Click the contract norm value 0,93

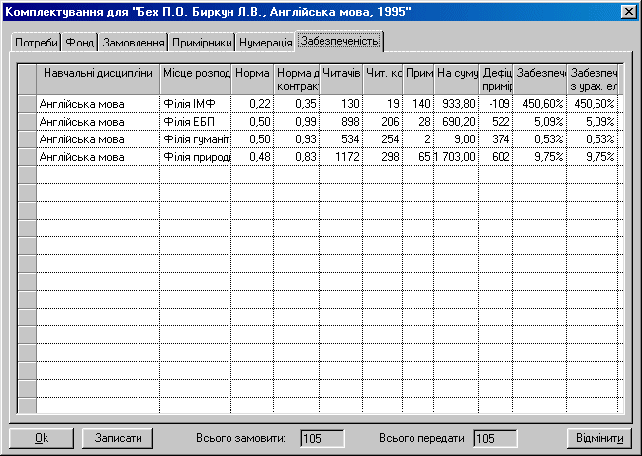tap(297, 139)
